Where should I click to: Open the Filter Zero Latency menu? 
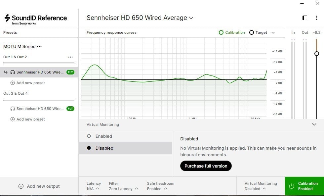point(123,186)
